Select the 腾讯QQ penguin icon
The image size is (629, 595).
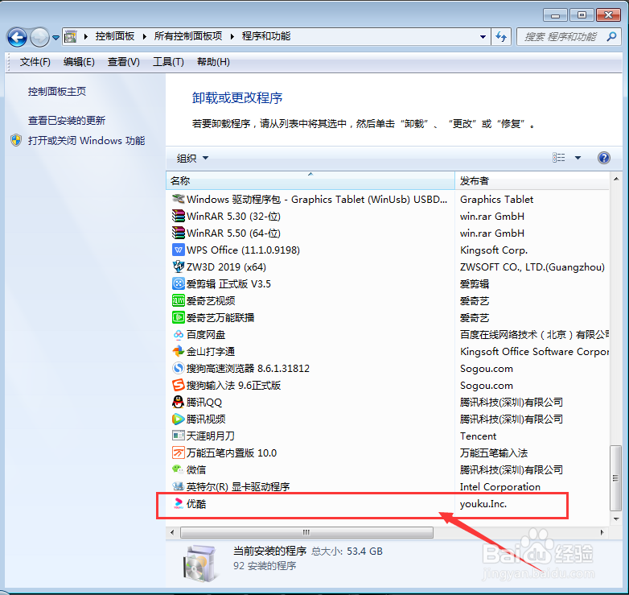[178, 402]
